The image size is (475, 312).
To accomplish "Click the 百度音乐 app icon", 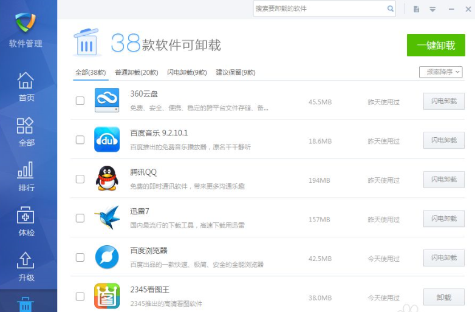I will coord(107,140).
